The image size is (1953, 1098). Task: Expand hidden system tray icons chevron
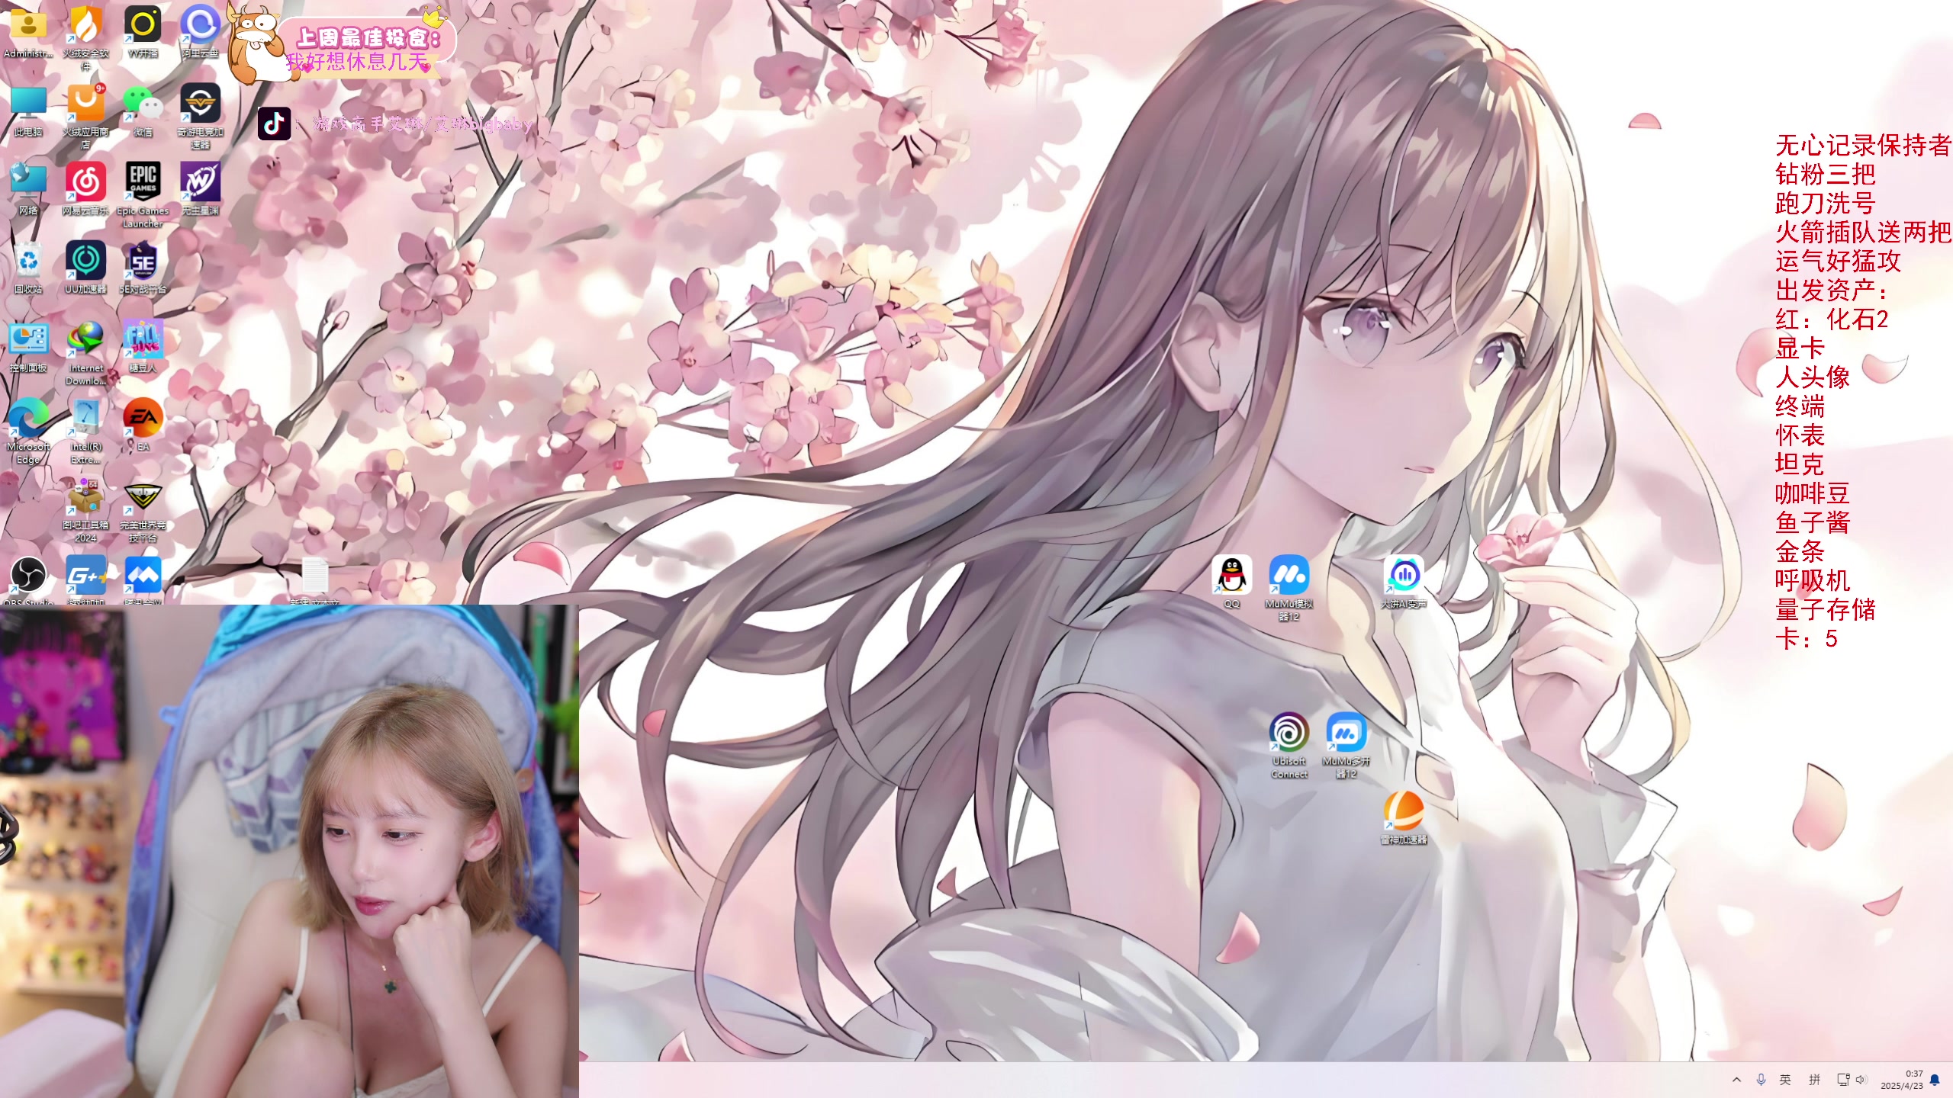[1736, 1080]
